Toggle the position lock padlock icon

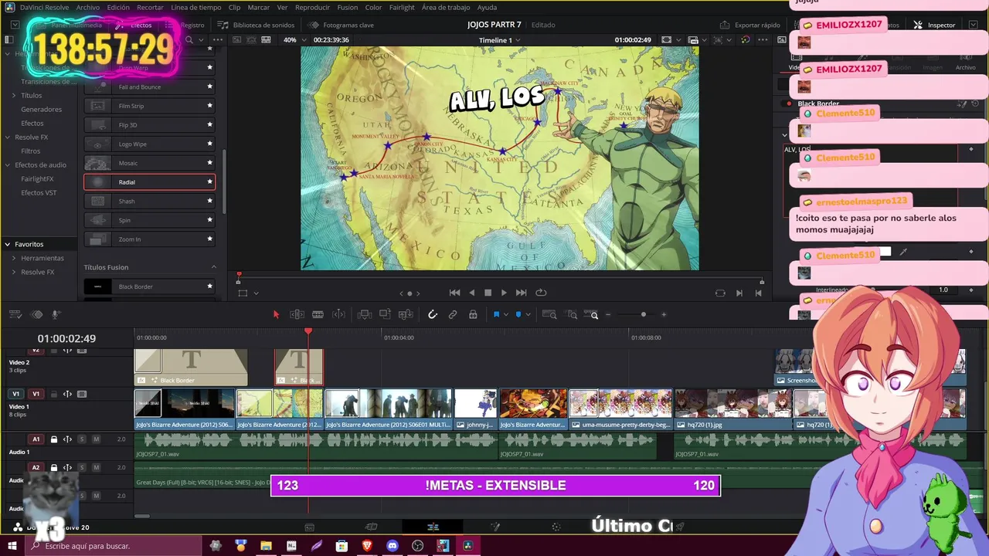pos(473,314)
